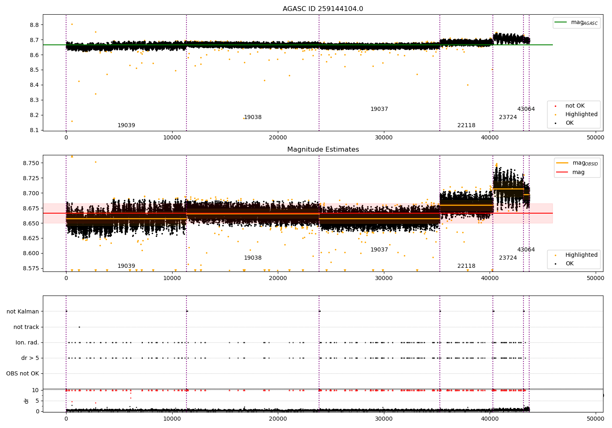Click the 8.675 y-axis tick label
This screenshot has height=428, width=612.
pyautogui.click(x=31, y=208)
